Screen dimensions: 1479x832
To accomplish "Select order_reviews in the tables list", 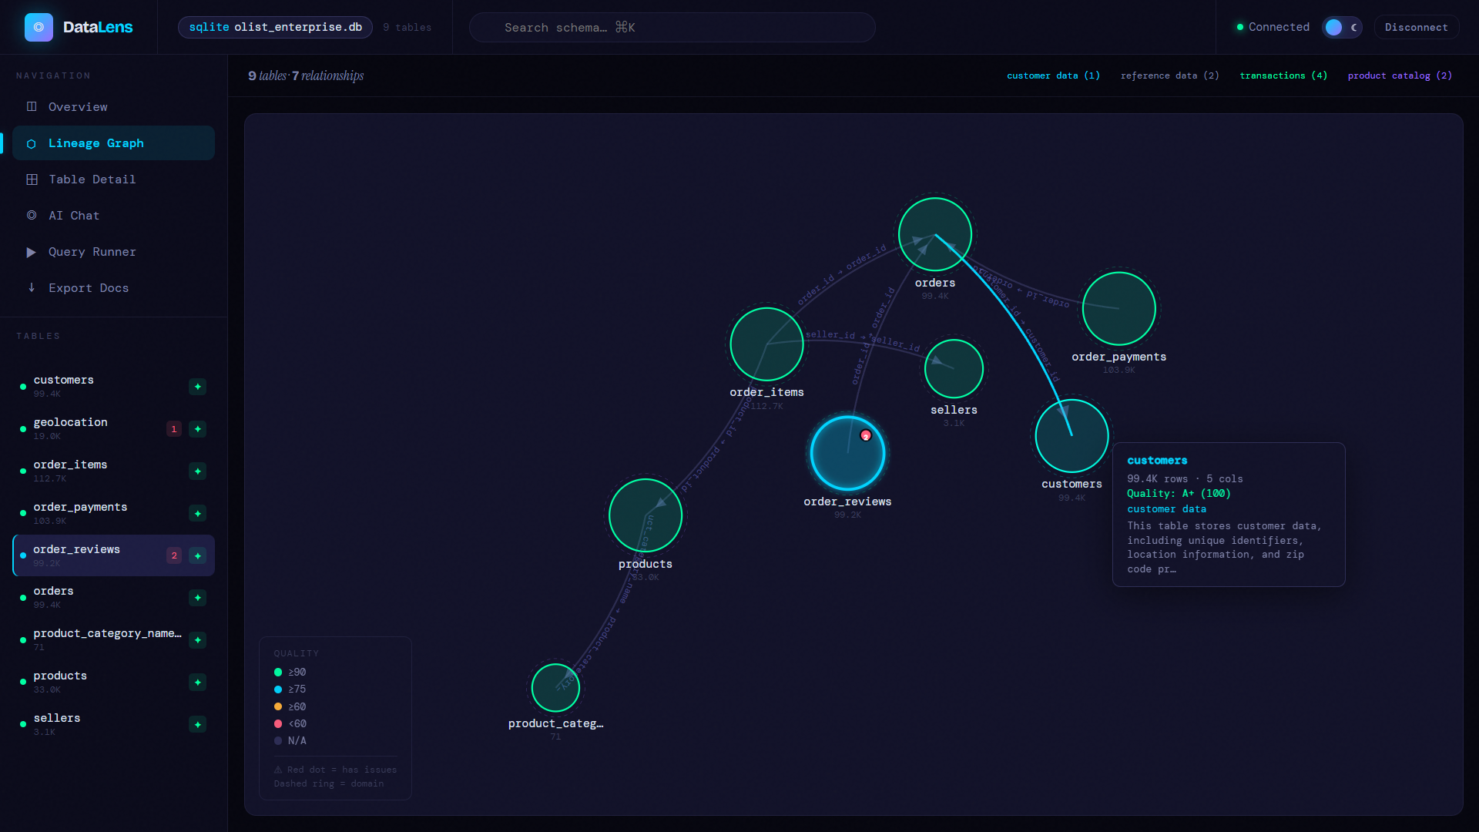I will pyautogui.click(x=113, y=555).
